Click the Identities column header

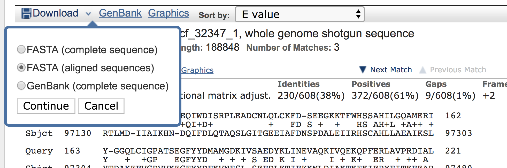point(298,84)
